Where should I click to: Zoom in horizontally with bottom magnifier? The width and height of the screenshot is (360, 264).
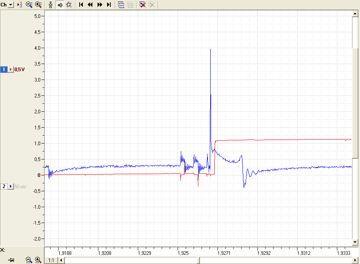click(x=38, y=260)
